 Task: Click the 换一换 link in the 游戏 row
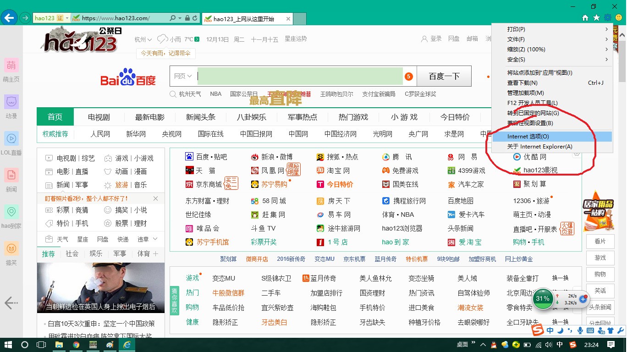(560, 278)
